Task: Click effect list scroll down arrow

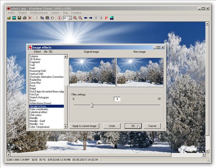Action: (66, 127)
